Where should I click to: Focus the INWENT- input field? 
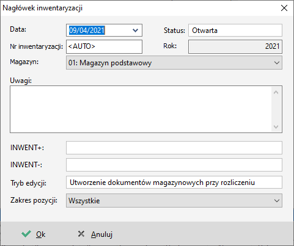[x=174, y=165]
